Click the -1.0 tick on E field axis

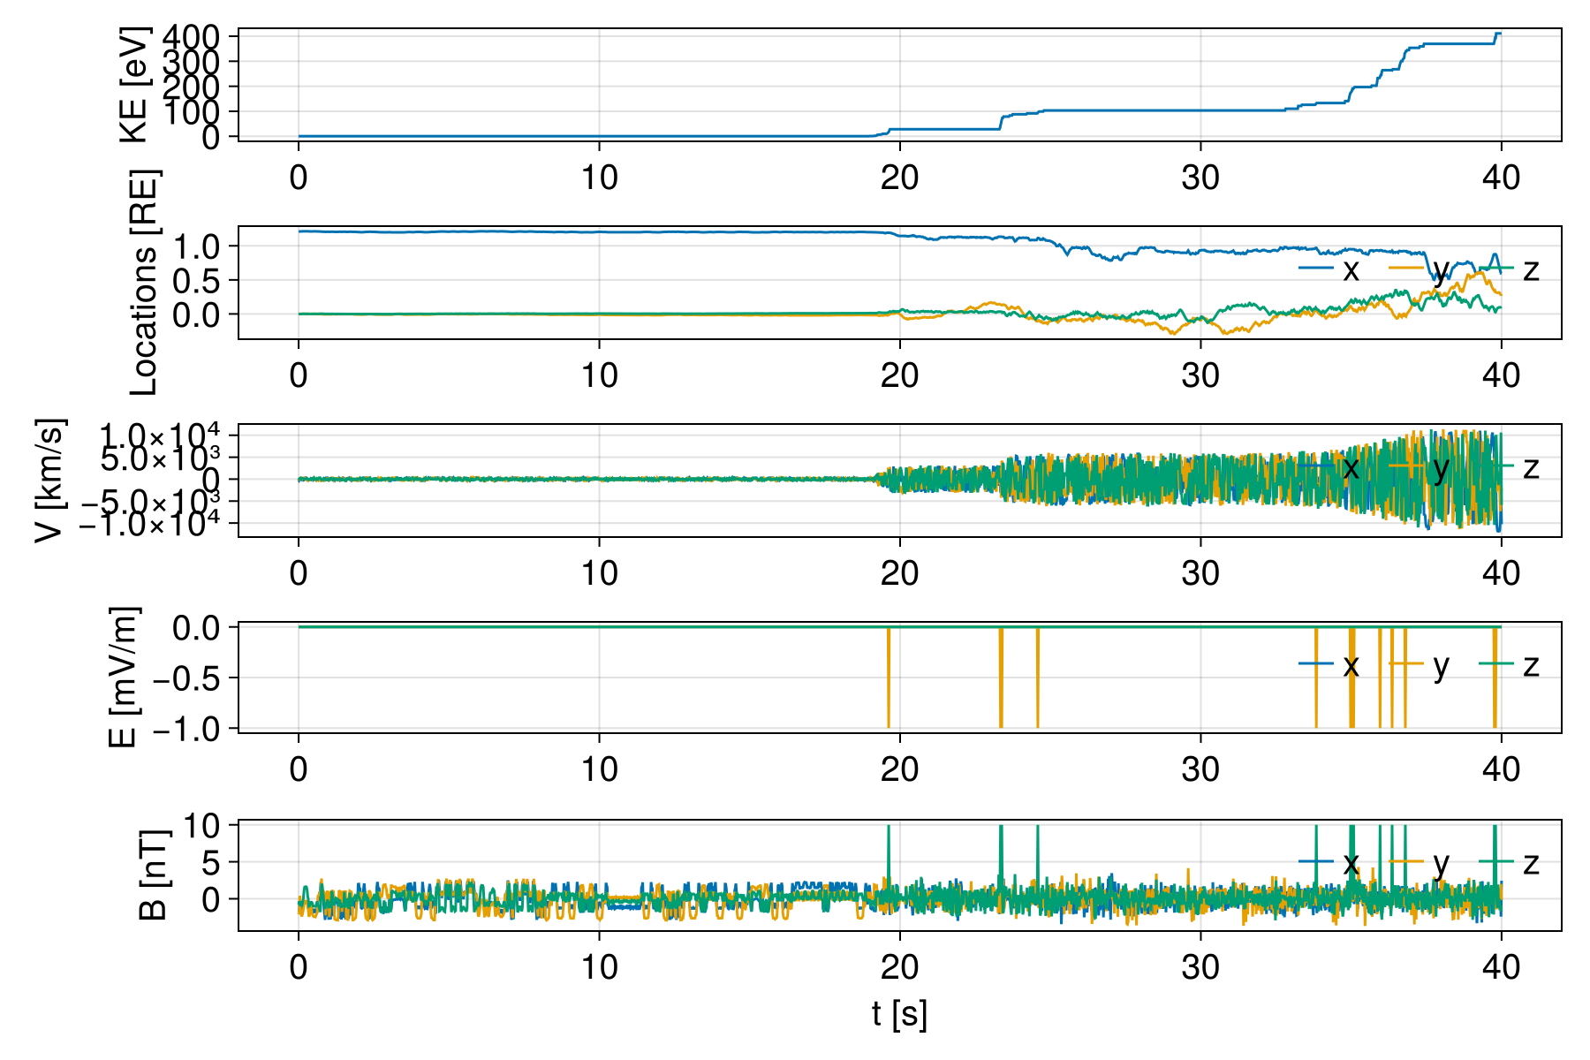(x=195, y=729)
